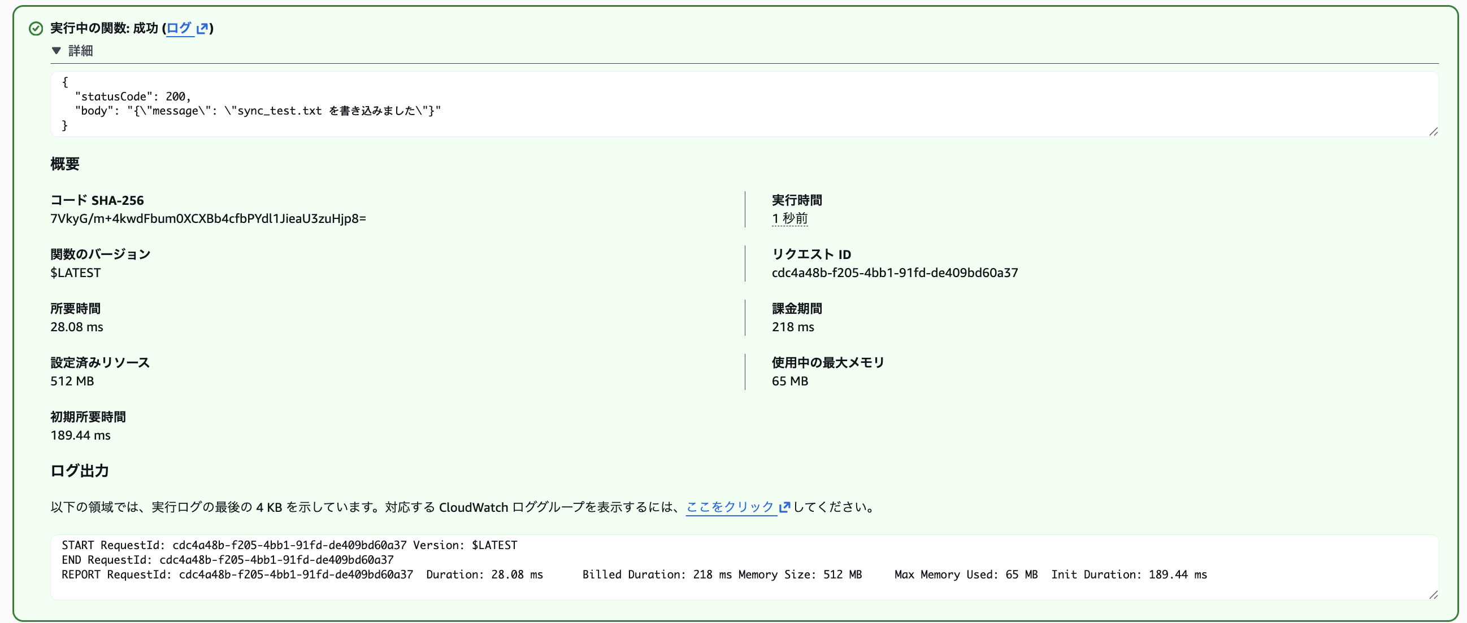The width and height of the screenshot is (1467, 623).
Task: Click the ▼ disclosure triangle before 詳細
Action: point(56,51)
